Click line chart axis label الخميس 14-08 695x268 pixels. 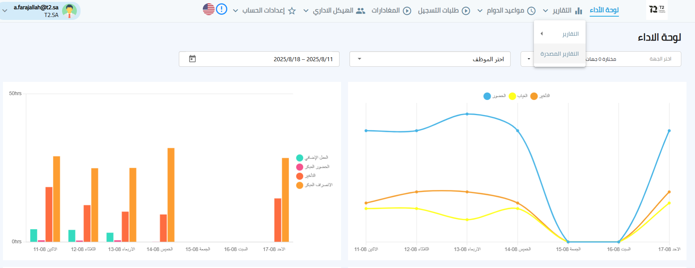tap(518, 250)
